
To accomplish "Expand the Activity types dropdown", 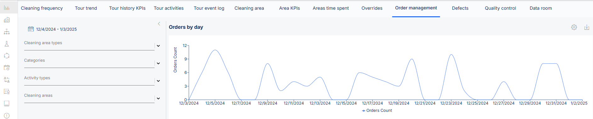I will coord(158,81).
